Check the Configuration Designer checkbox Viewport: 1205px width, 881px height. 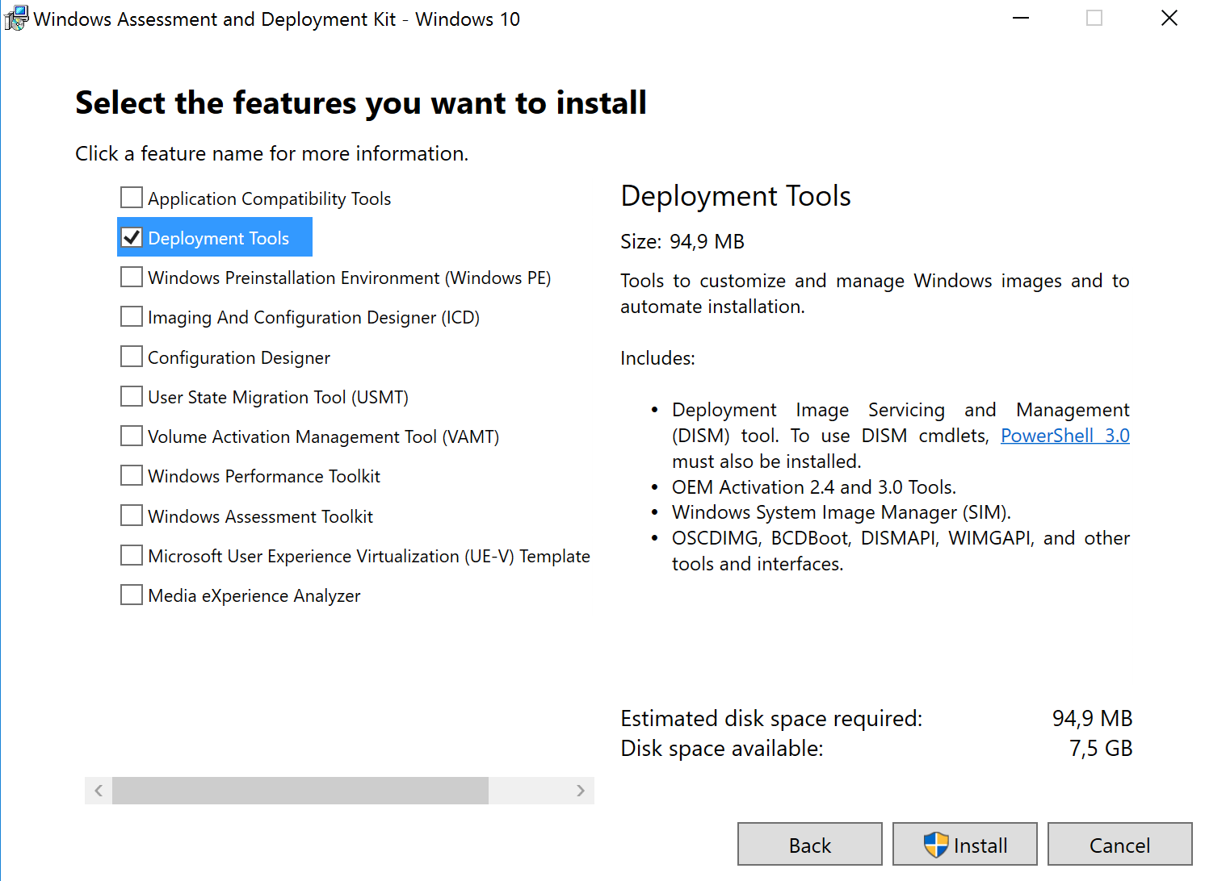(x=132, y=357)
